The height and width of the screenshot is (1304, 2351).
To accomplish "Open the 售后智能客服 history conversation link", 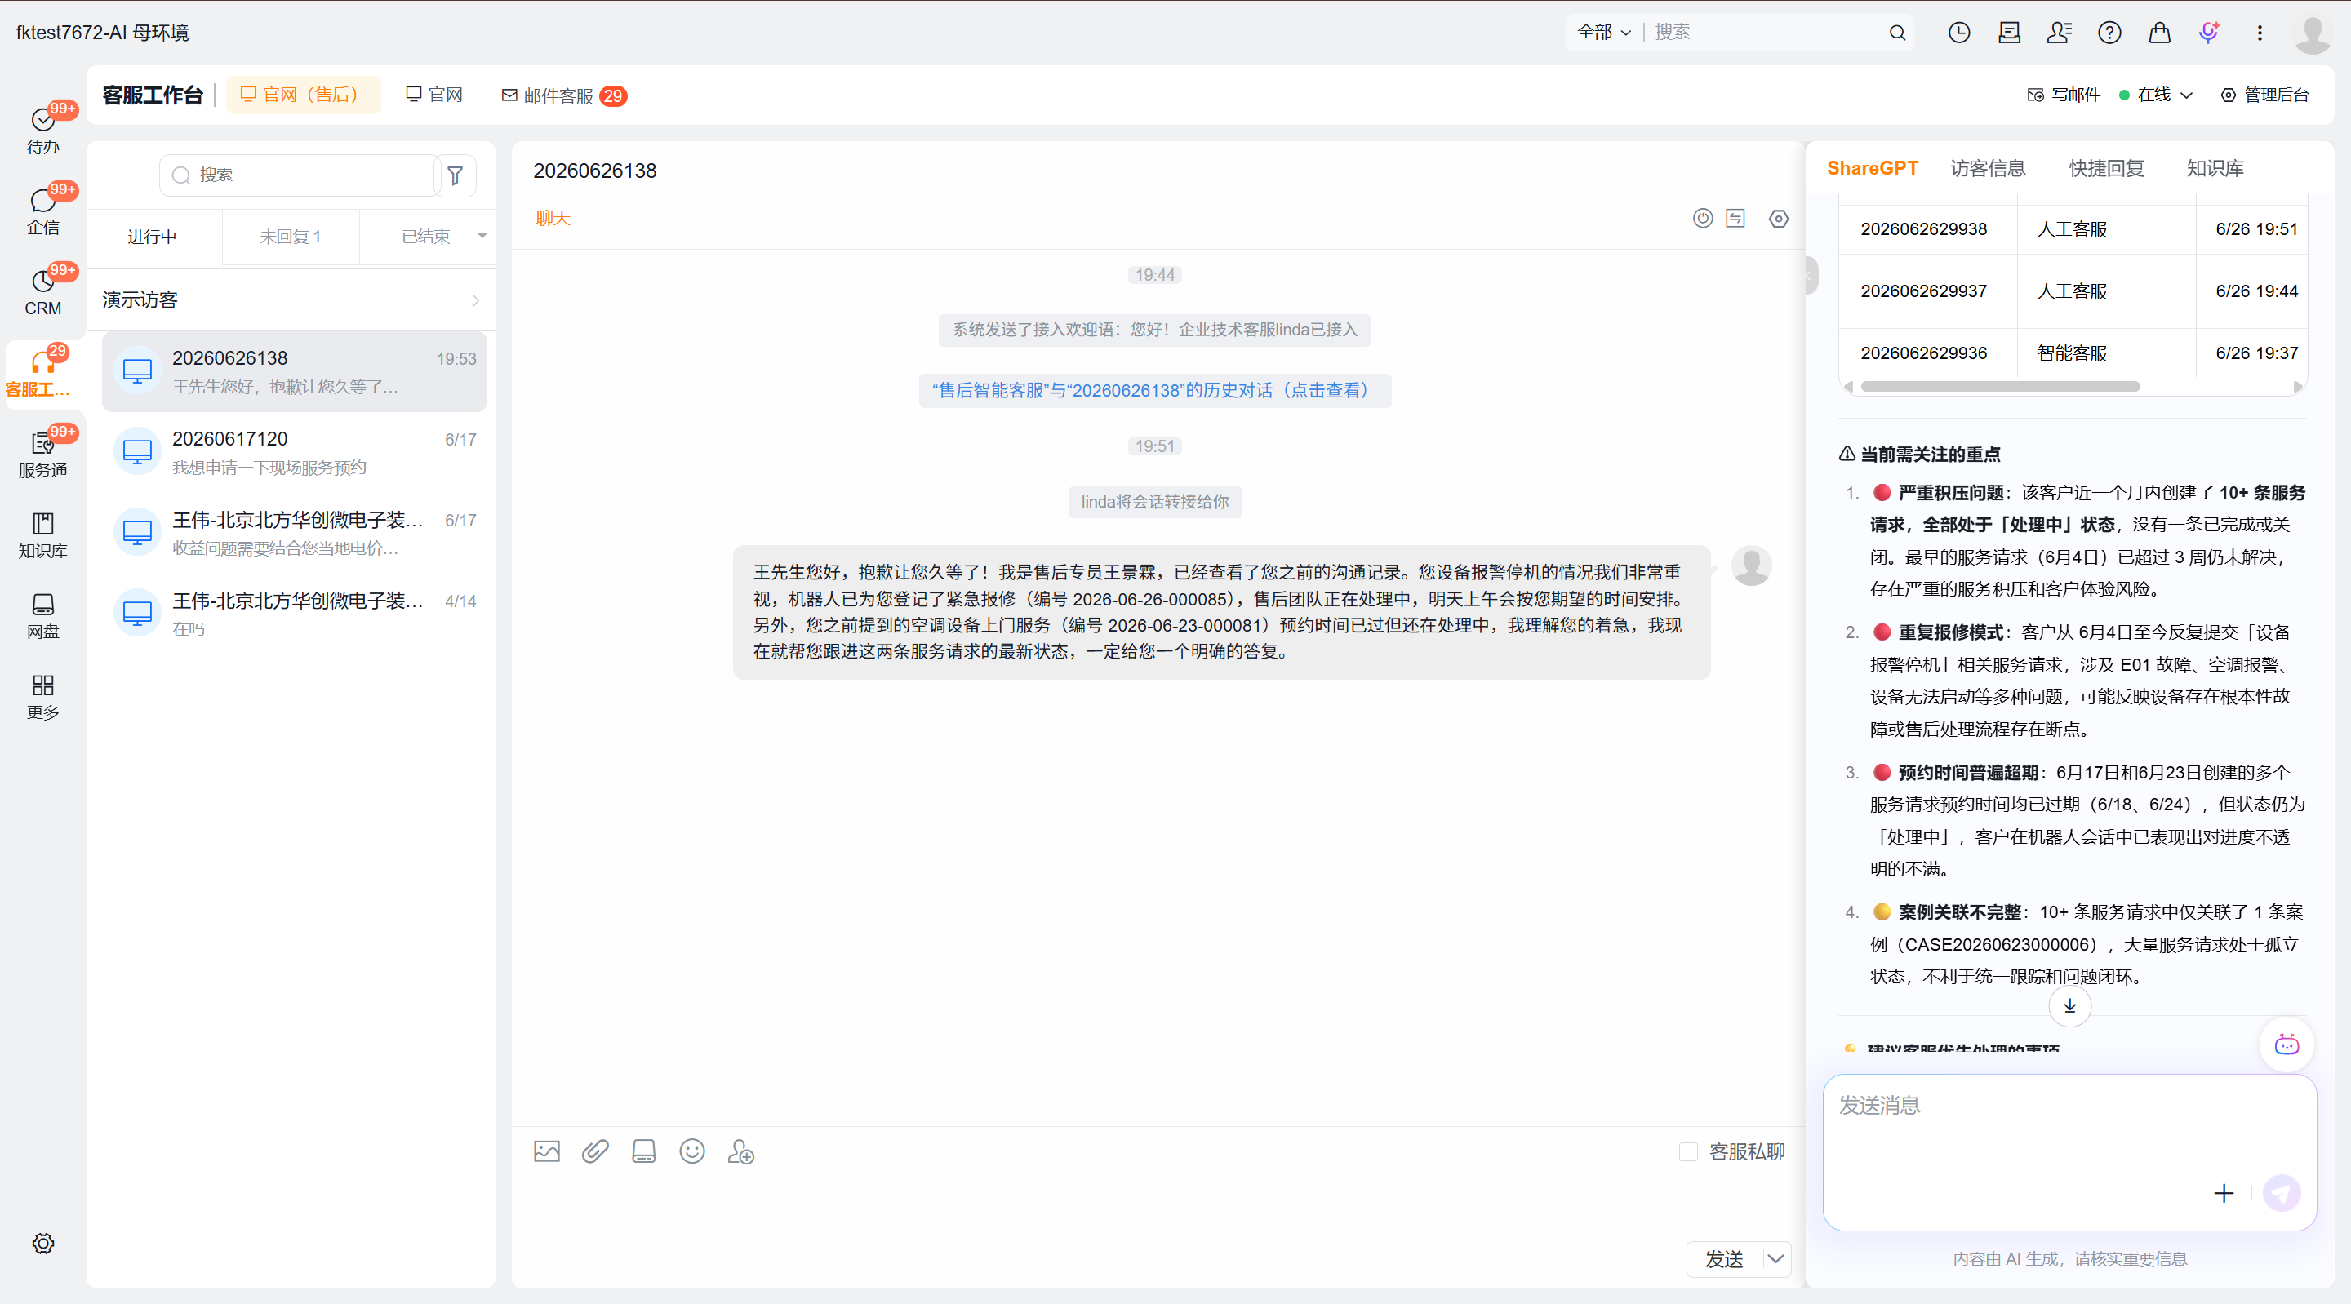I will tap(1154, 391).
